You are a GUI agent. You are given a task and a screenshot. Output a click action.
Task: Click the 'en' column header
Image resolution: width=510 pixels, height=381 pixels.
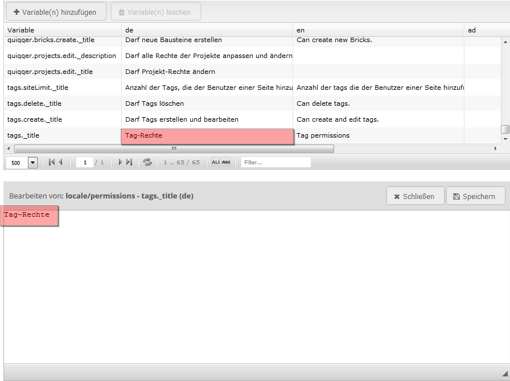tap(378, 30)
